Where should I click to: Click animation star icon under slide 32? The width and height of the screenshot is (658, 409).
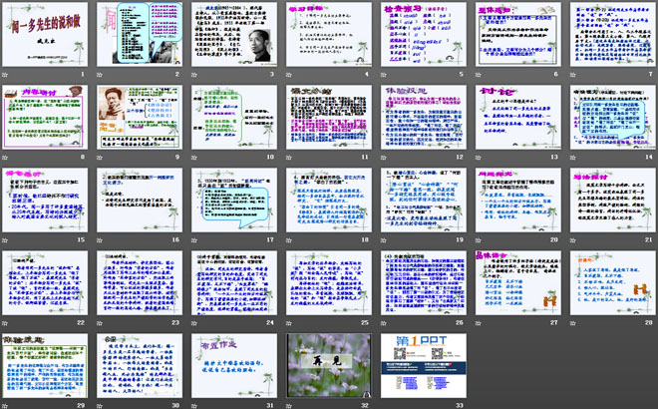point(289,405)
